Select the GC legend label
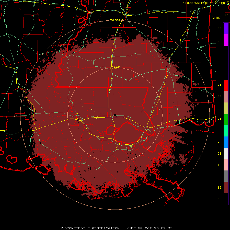The width and height of the screenshot is (230, 230). click(x=219, y=176)
